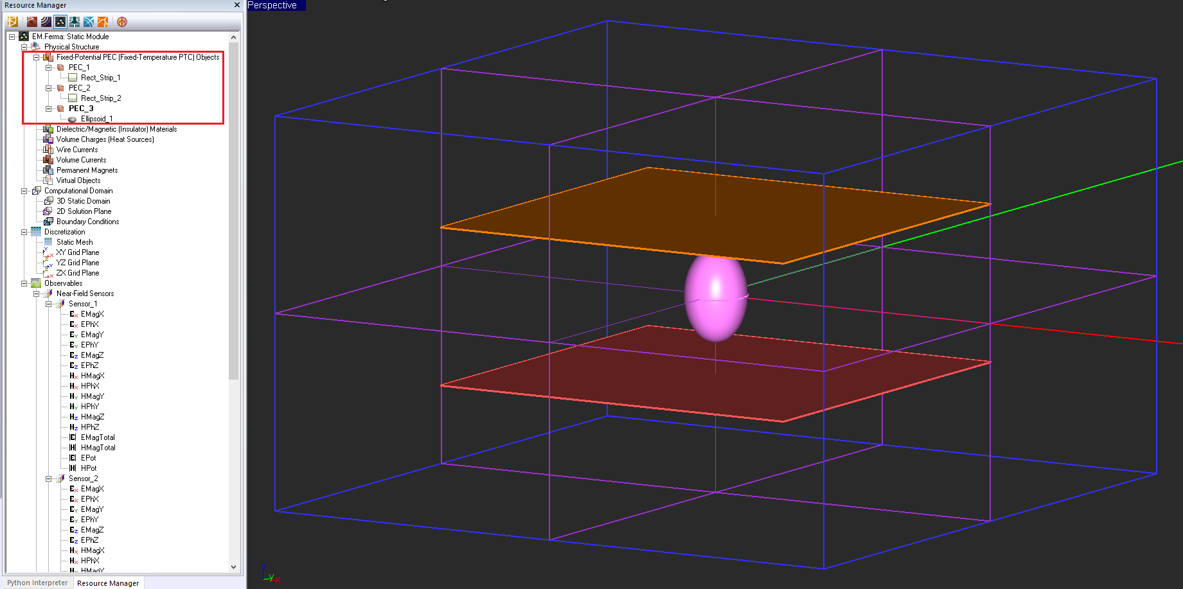The height and width of the screenshot is (589, 1183).
Task: Collapse the PEC_3 group
Action: (48, 109)
